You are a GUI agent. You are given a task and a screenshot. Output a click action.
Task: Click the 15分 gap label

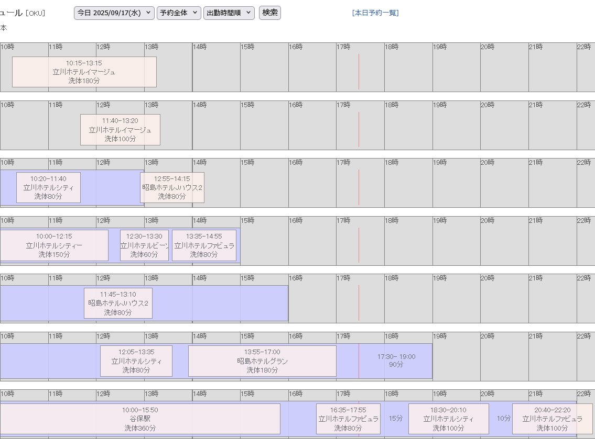[x=395, y=419]
